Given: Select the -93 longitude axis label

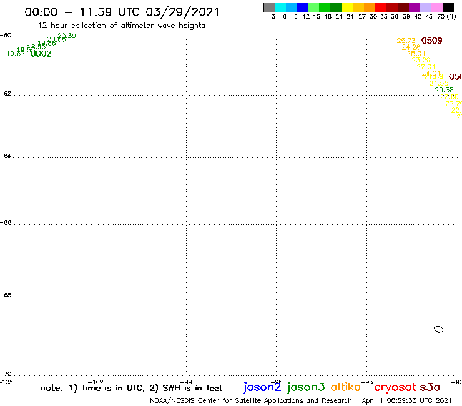Looking at the screenshot, I should pyautogui.click(x=367, y=382).
